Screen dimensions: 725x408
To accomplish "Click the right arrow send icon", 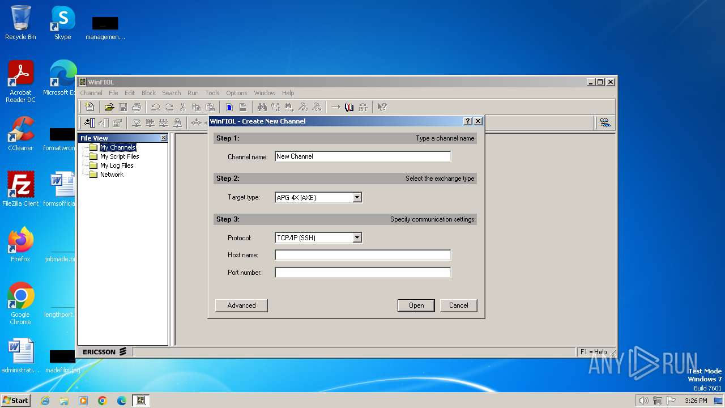I will click(x=335, y=107).
